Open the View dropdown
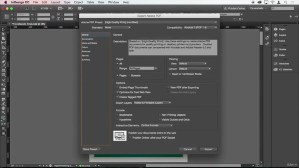 [x=192, y=63]
